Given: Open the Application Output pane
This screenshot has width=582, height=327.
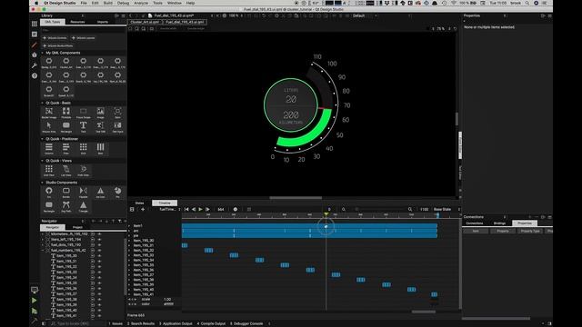Looking at the screenshot, I should pos(176,323).
